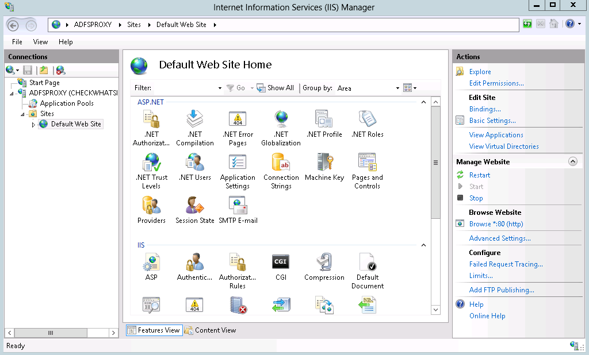Click View Virtual Directories link
The height and width of the screenshot is (355, 589).
coord(504,146)
